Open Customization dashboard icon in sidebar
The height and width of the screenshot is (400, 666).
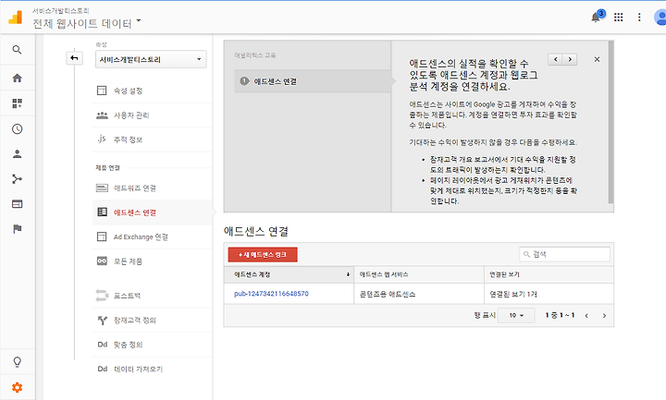tap(17, 103)
